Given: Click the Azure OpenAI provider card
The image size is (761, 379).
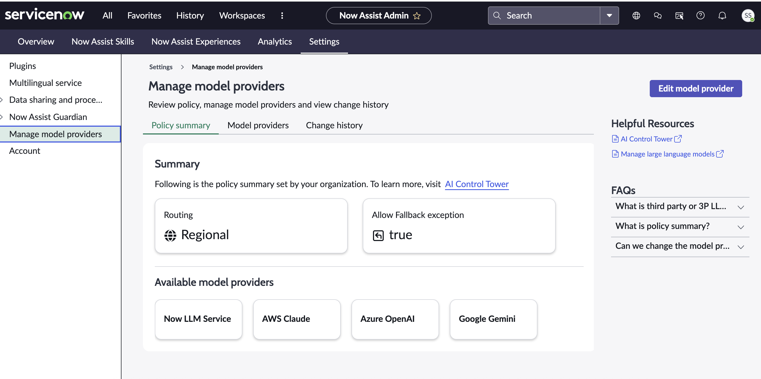Looking at the screenshot, I should (395, 319).
